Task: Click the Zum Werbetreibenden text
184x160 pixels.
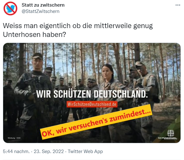Action: pos(167,138)
